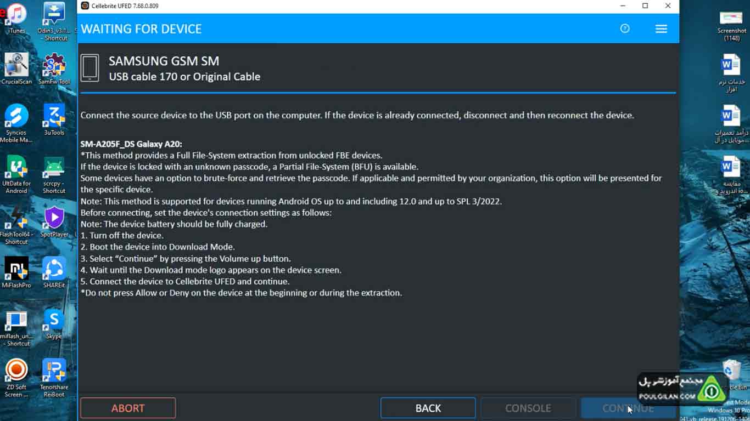The height and width of the screenshot is (421, 750).
Task: Click the 'SAMSUNG GSM SM' device name
Action: [164, 61]
